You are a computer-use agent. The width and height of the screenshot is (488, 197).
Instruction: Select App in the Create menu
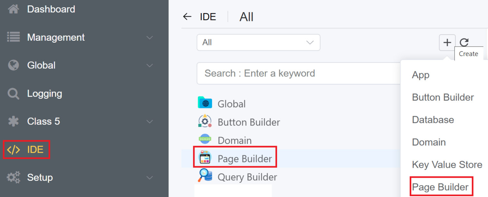click(x=420, y=75)
